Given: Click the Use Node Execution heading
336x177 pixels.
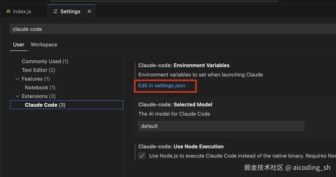Looking at the screenshot, I should pyautogui.click(x=181, y=146).
